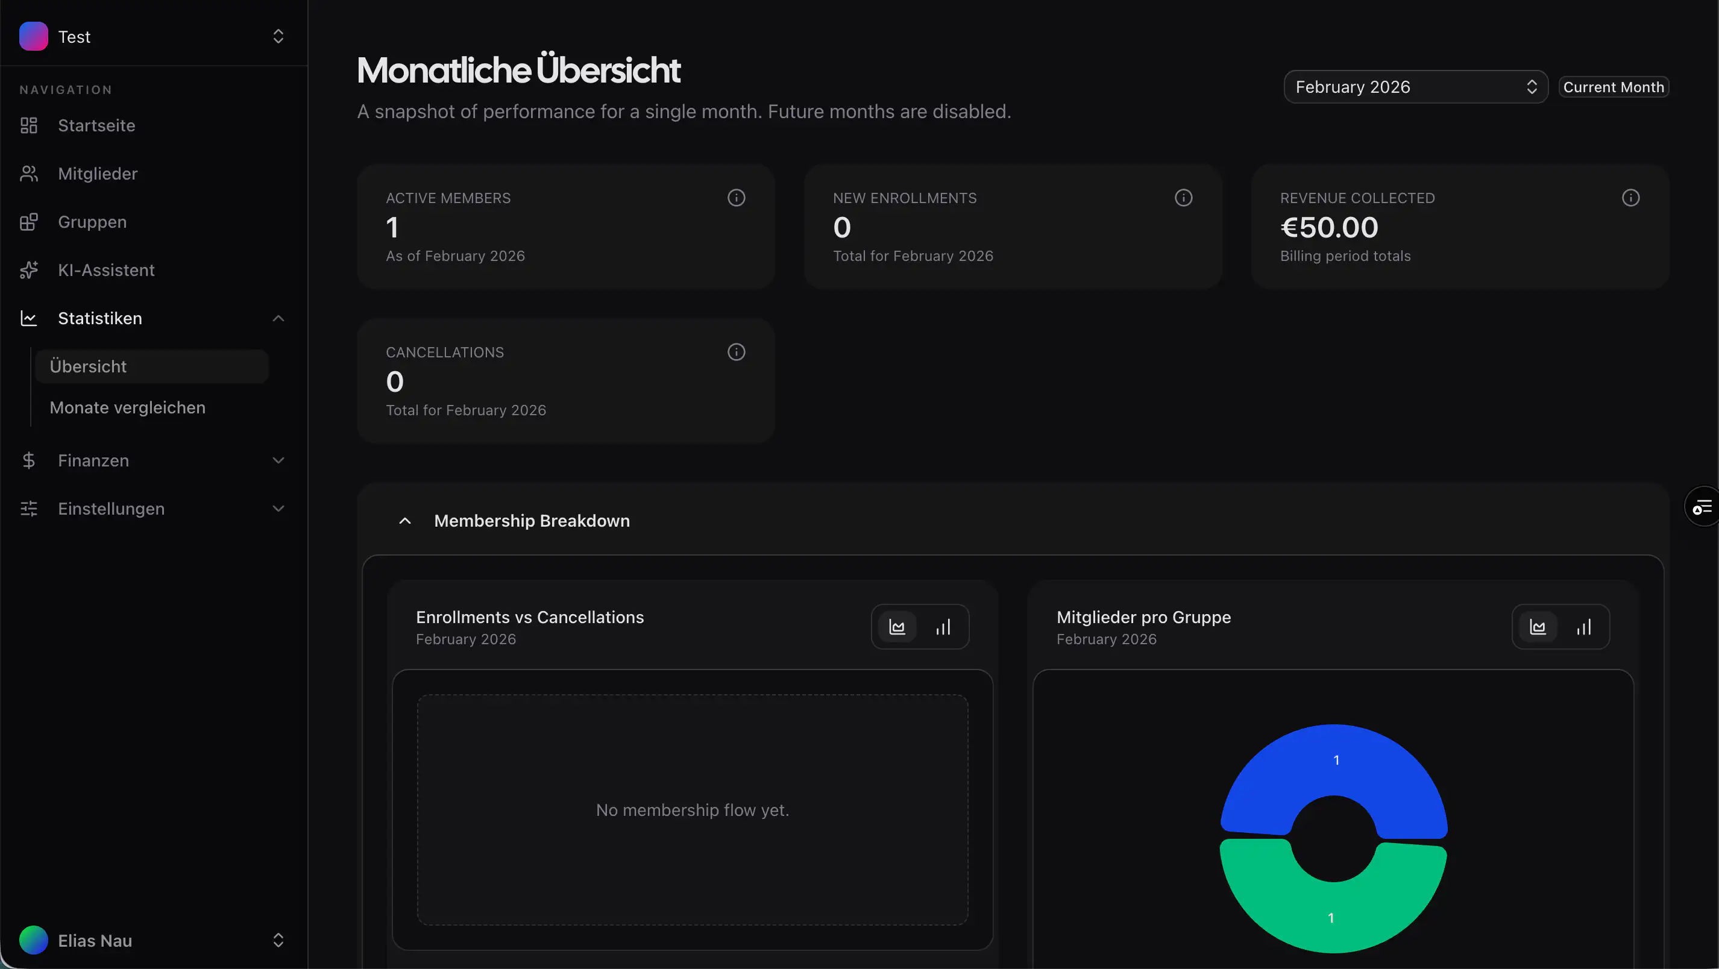Go to Mitglieder in the navigation

point(98,174)
